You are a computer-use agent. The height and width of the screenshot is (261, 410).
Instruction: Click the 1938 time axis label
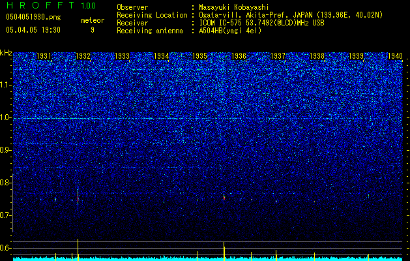tap(317, 56)
